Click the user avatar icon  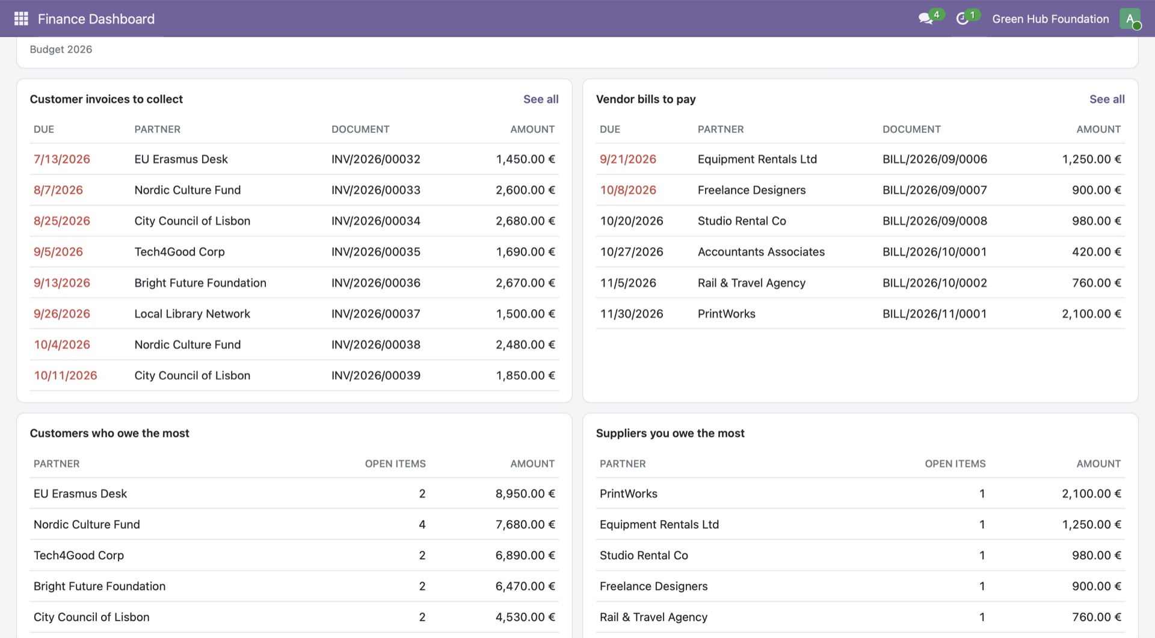1130,19
